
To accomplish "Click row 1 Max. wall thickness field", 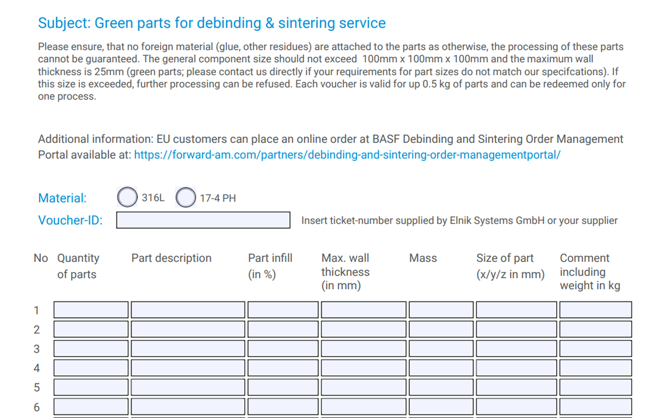I will coord(363,310).
